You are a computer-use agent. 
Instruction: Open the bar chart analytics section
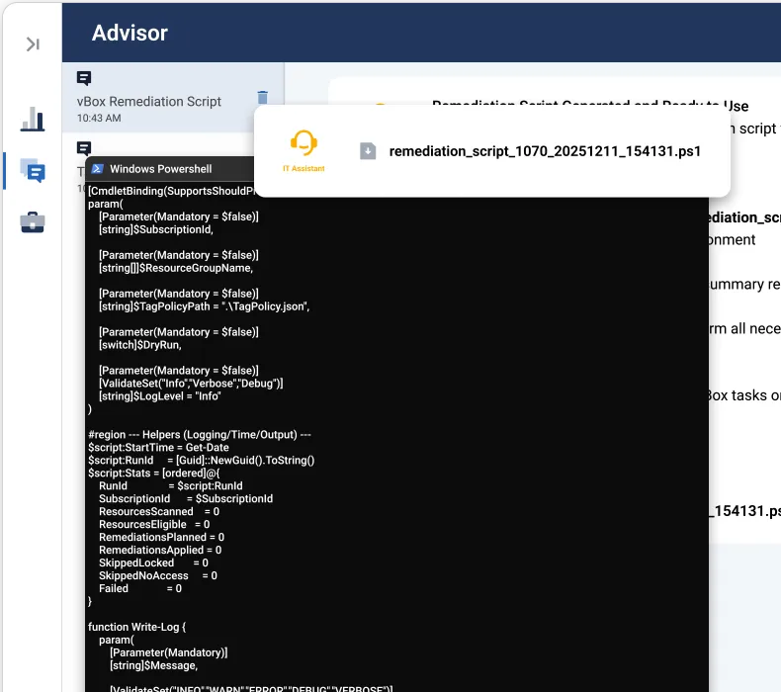pos(33,120)
